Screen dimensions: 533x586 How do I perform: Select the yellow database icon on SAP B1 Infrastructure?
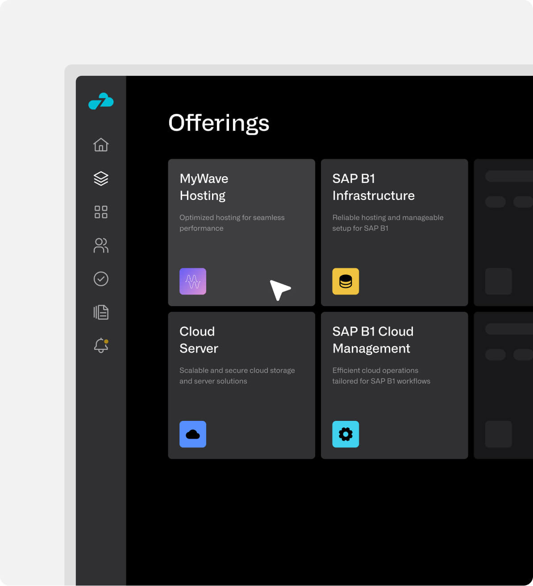(346, 281)
